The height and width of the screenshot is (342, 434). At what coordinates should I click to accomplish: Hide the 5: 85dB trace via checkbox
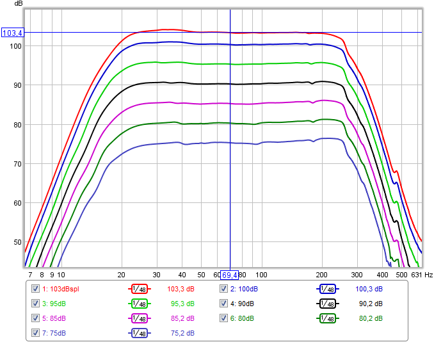tap(35, 318)
